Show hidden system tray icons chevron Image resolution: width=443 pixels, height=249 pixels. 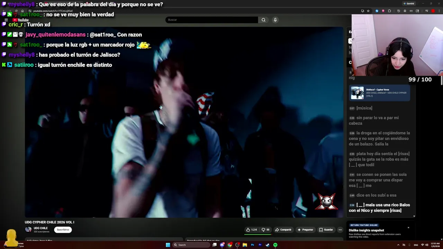398,245
